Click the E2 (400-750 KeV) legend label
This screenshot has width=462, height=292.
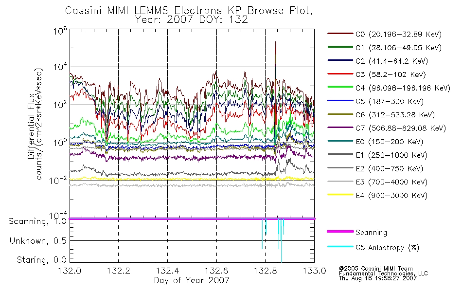point(389,168)
